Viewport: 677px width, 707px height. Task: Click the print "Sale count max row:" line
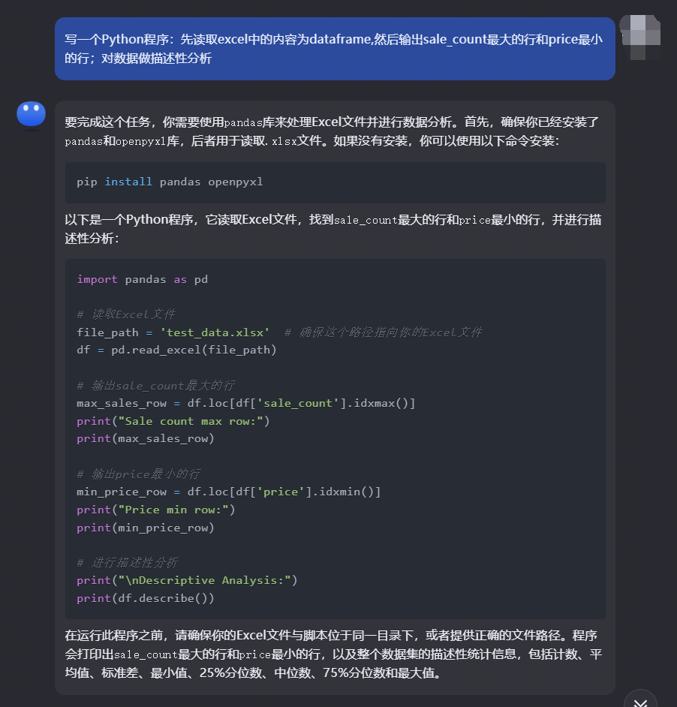pos(173,421)
